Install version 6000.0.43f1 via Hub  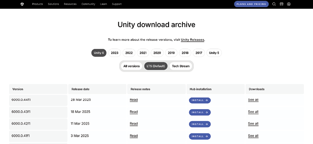200,112
